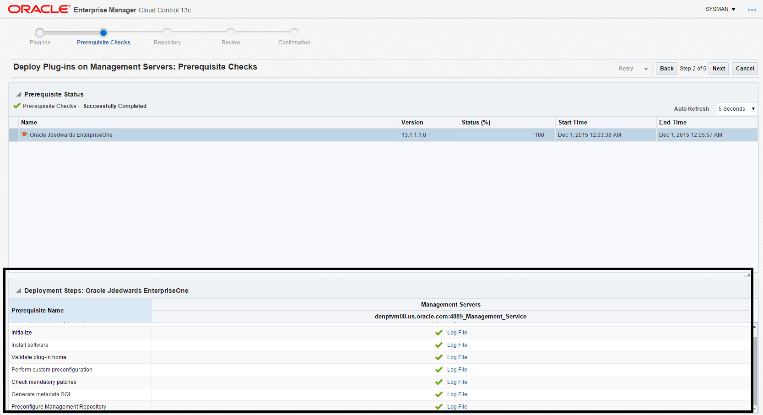Screen dimensions: 763x415
Task: Click the Name column header
Action: (208, 123)
